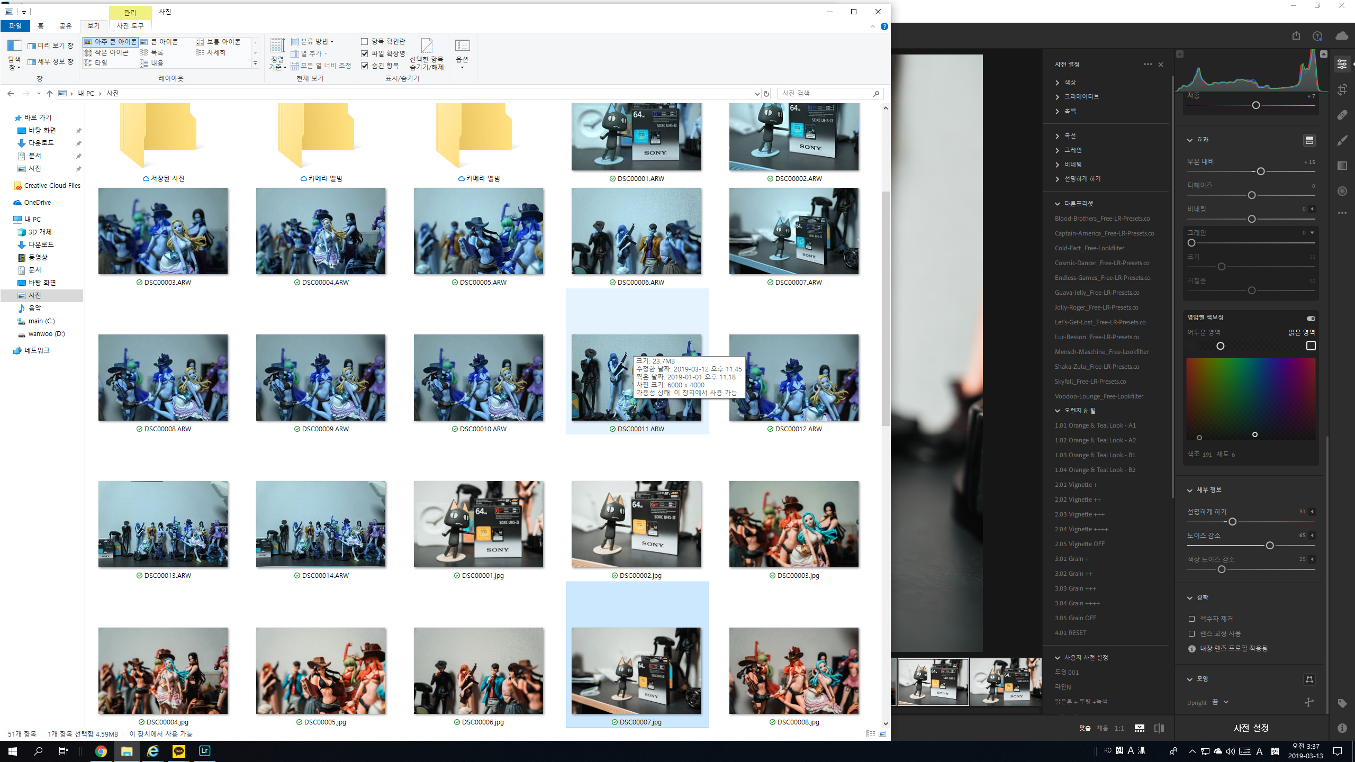The height and width of the screenshot is (762, 1355).
Task: Open the File tab in Explorer ribbon
Action: pos(15,26)
